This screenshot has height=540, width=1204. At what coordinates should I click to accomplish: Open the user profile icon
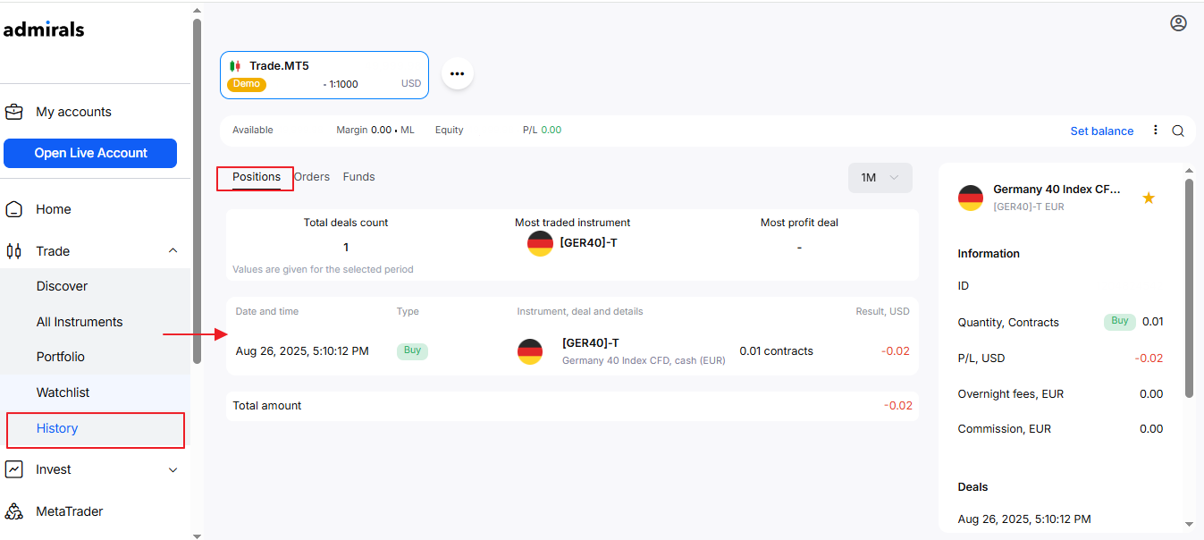click(x=1178, y=23)
